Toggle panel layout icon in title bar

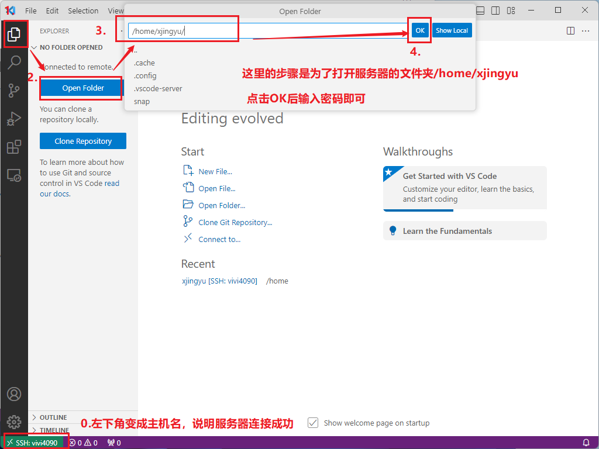coord(480,11)
